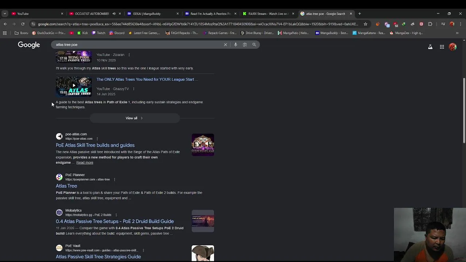
Task: Reload the current page
Action: point(23,24)
